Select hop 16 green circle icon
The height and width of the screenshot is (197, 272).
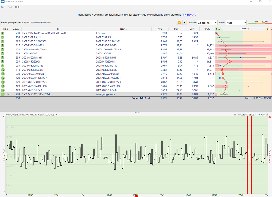(x=3, y=94)
